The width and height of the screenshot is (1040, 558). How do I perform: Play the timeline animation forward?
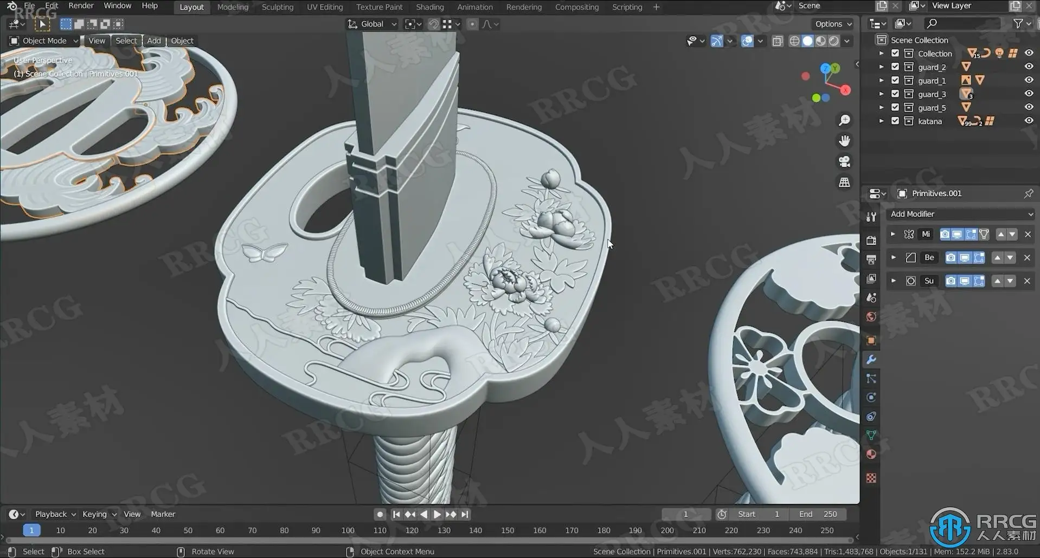point(437,514)
